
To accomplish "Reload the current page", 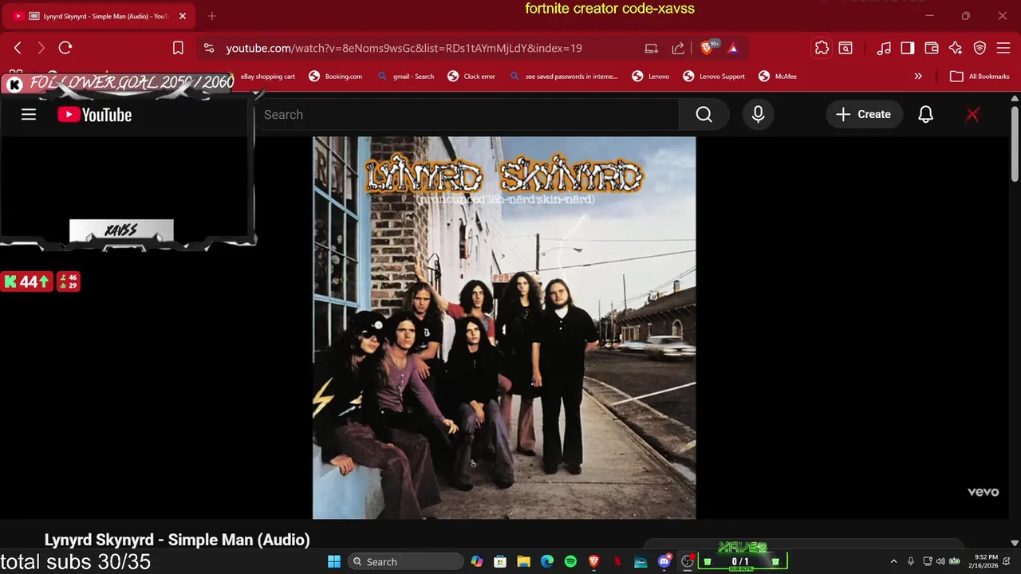I will (x=65, y=48).
